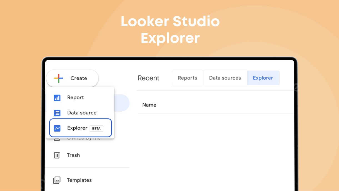This screenshot has height=191, width=339.
Task: Switch to the Reports tab
Action: point(187,78)
